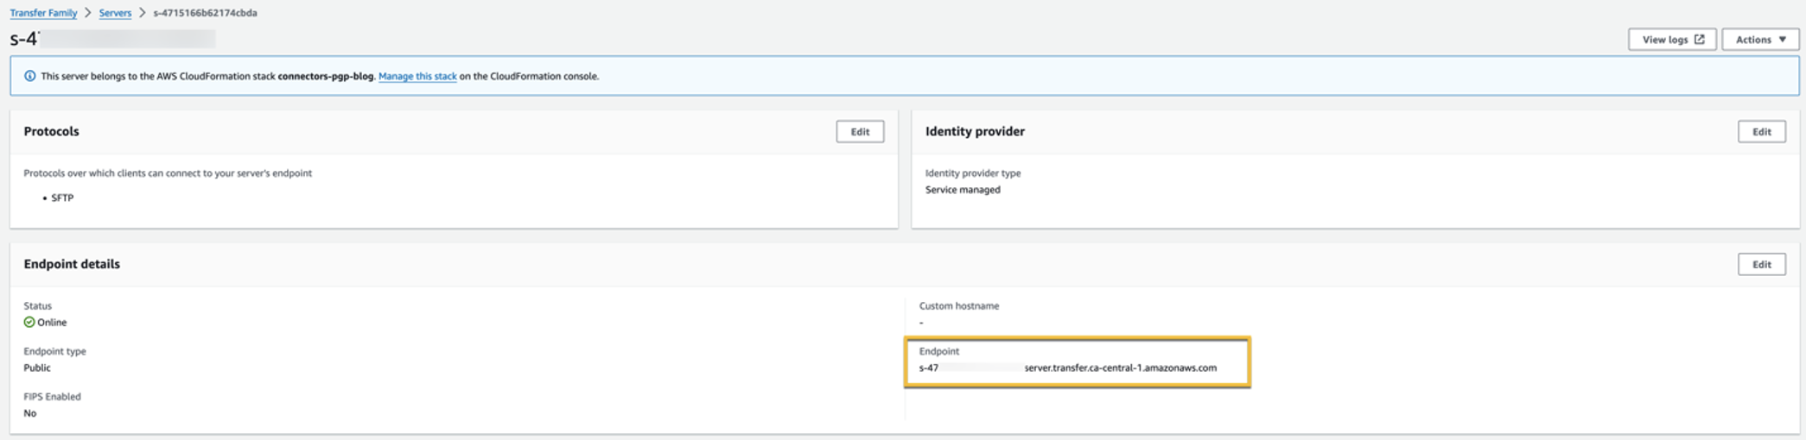This screenshot has width=1806, height=440.
Task: Select the Service managed value
Action: click(x=963, y=190)
